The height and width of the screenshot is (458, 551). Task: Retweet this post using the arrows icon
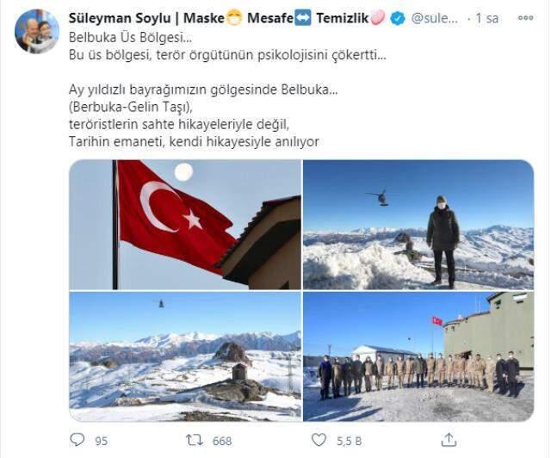[x=195, y=440]
